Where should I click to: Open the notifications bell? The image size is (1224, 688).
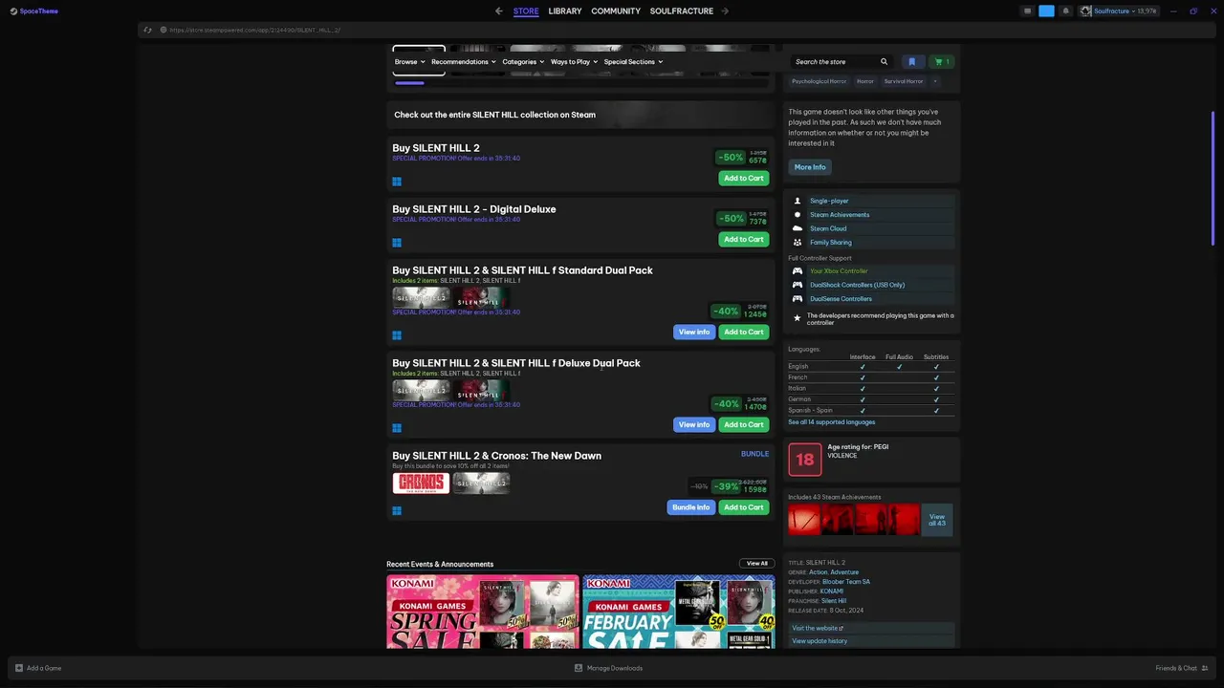coord(1066,11)
